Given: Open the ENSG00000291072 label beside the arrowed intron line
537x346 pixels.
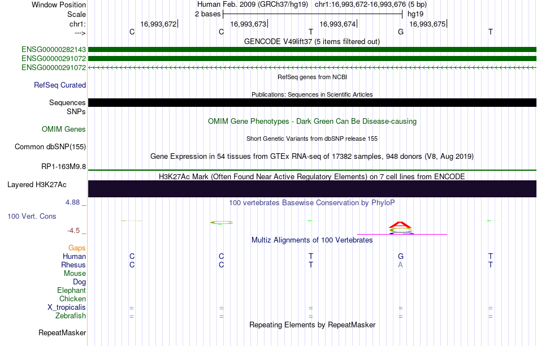Looking at the screenshot, I should coord(54,67).
